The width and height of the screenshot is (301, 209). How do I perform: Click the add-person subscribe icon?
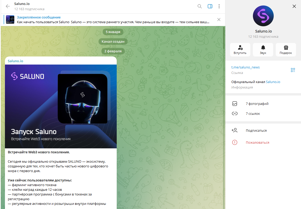coord(234,130)
